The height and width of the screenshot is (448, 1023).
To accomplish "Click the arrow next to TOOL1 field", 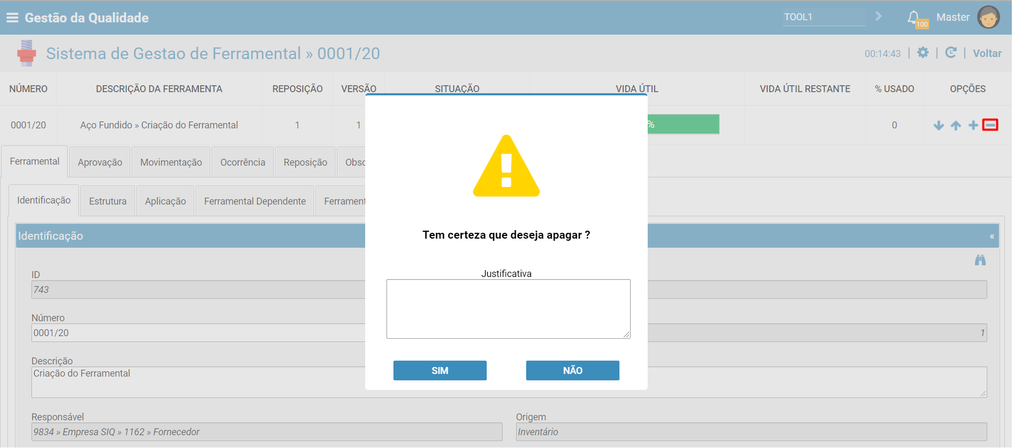I will click(879, 17).
